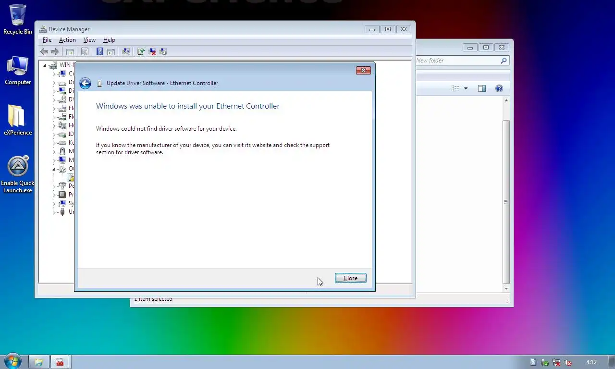
Task: Collapse the root WIN- computer tree node
Action: click(45, 65)
